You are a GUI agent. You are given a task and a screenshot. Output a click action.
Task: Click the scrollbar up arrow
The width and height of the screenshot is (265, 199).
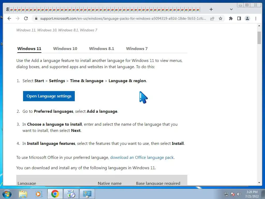(259, 26)
